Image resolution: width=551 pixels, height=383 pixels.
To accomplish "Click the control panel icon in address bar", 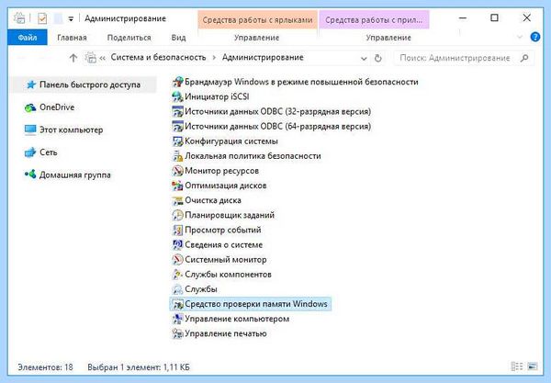I will point(91,58).
